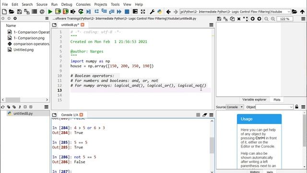Run the current cell

pyautogui.click(x=58, y=12)
